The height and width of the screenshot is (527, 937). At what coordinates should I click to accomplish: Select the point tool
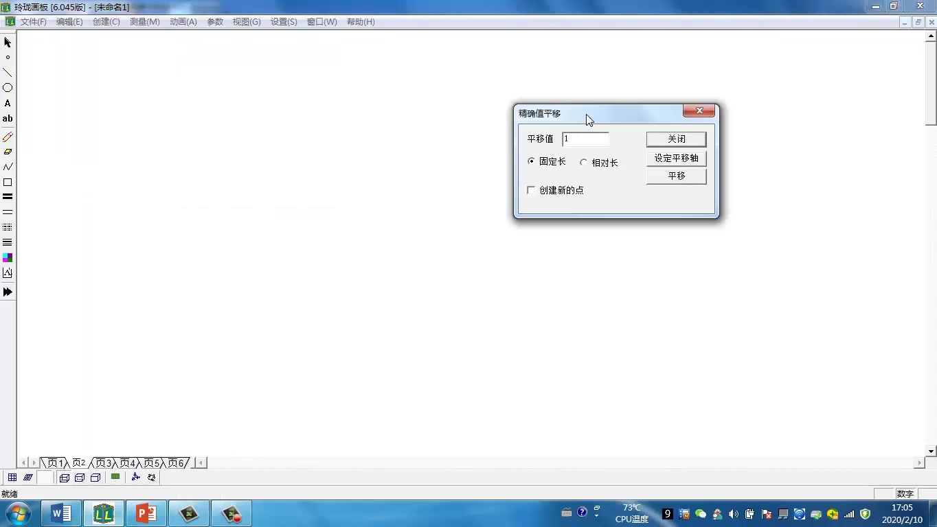(x=8, y=58)
